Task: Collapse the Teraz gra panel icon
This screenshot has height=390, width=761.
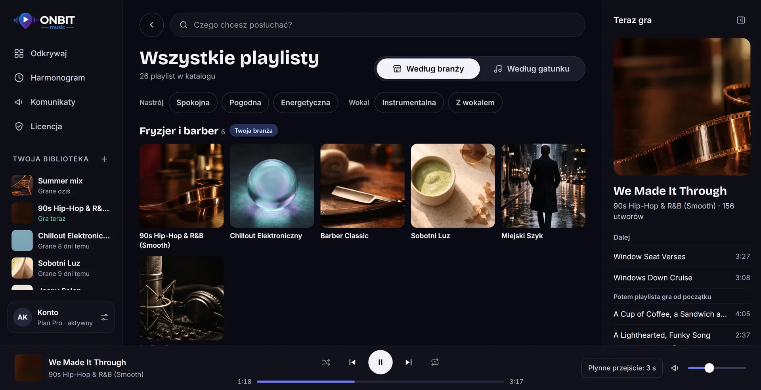Action: pos(741,20)
